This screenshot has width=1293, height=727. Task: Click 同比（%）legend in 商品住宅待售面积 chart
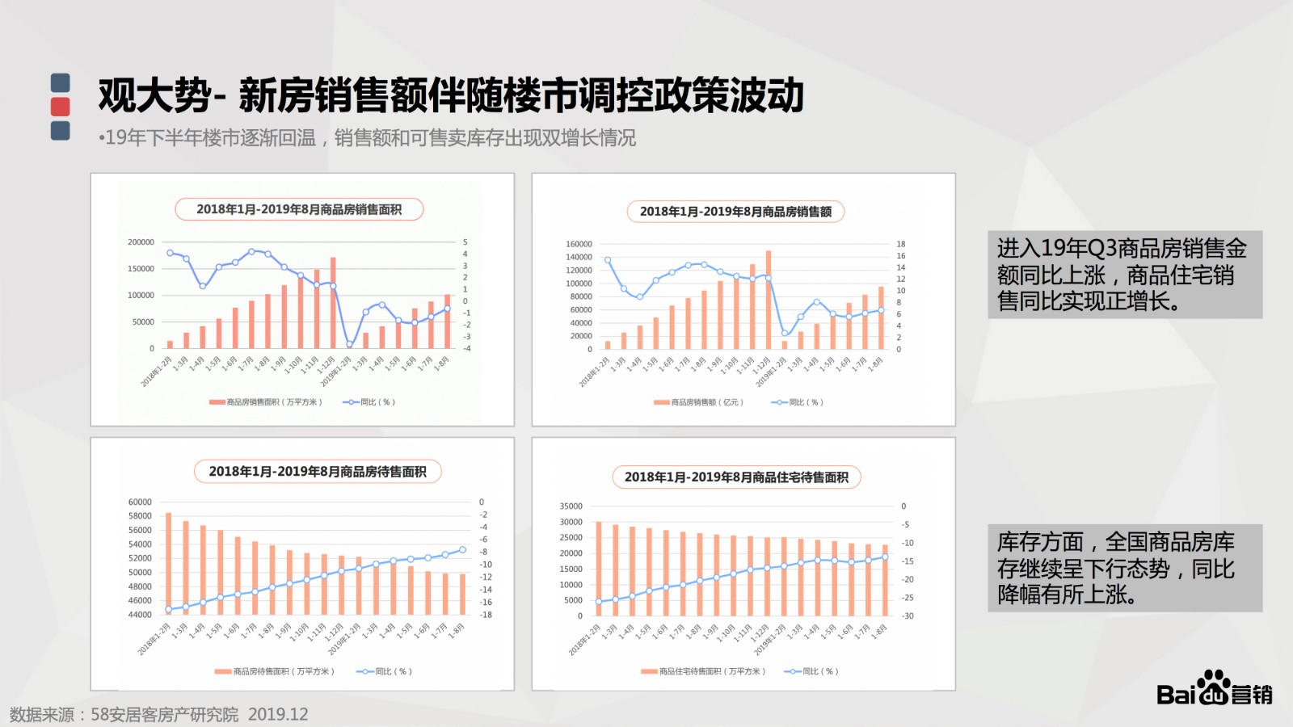(811, 671)
